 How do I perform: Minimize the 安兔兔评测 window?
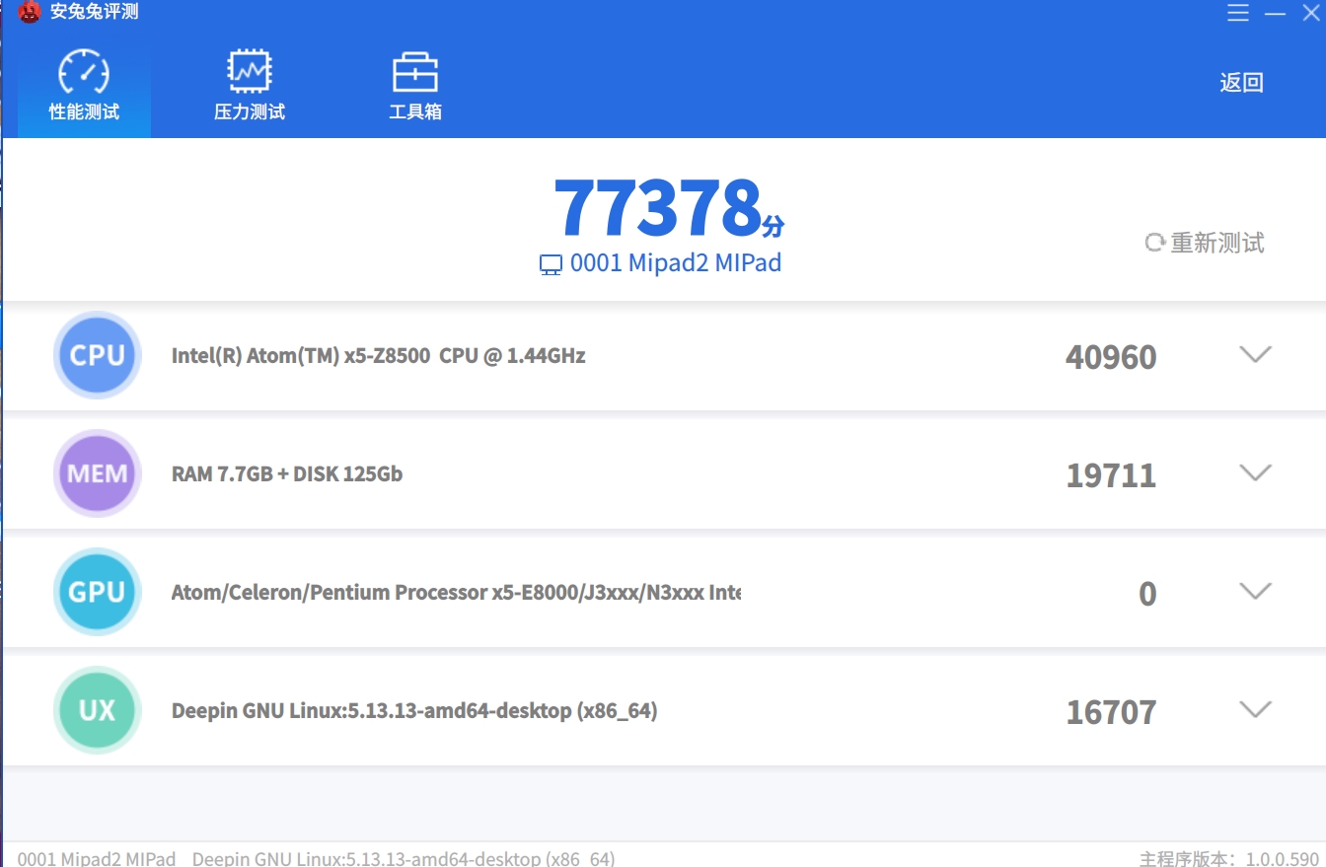tap(1276, 13)
